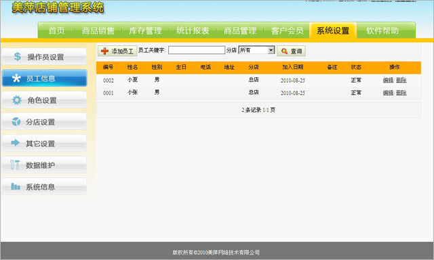Click the tools icon beside 数据维护
This screenshot has height=260, width=434.
[x=15, y=165]
